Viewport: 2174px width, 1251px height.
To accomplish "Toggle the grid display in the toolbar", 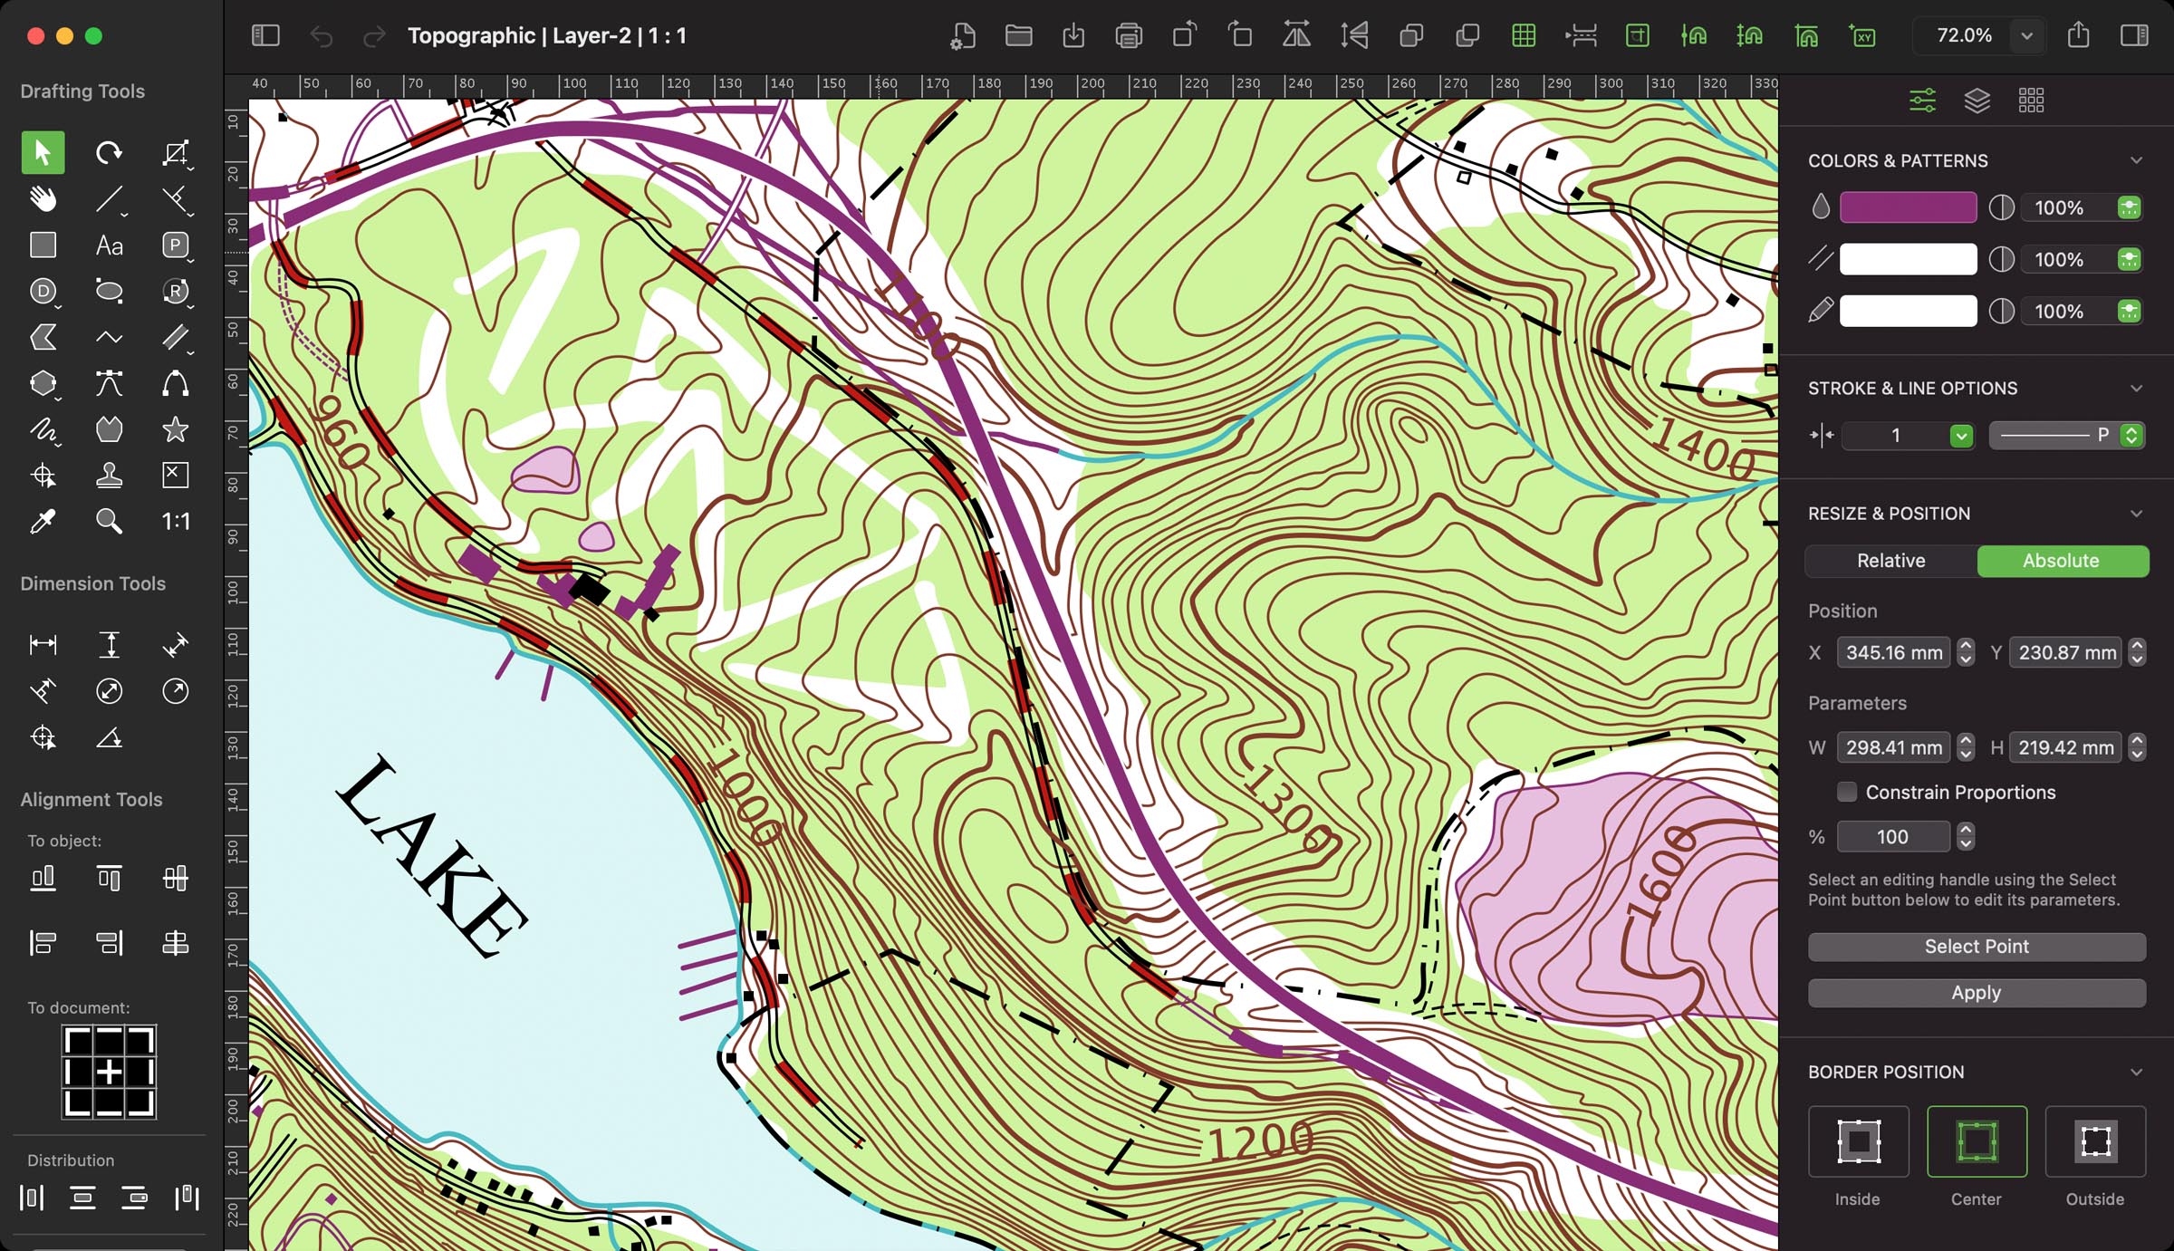I will pyautogui.click(x=1524, y=36).
